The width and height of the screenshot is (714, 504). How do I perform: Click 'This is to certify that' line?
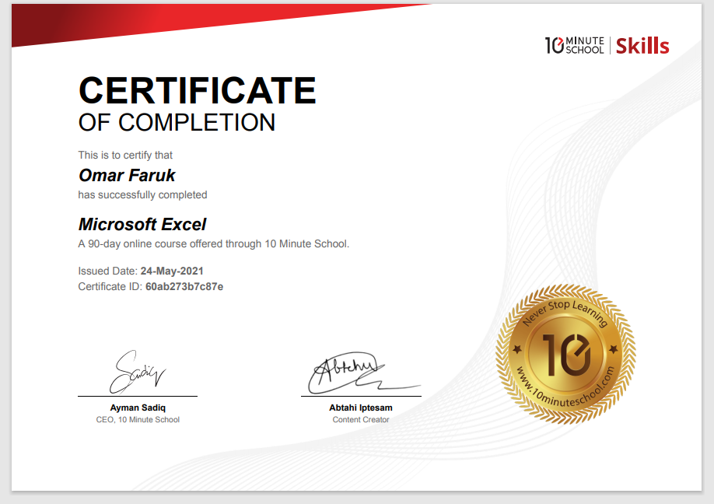[x=125, y=156]
